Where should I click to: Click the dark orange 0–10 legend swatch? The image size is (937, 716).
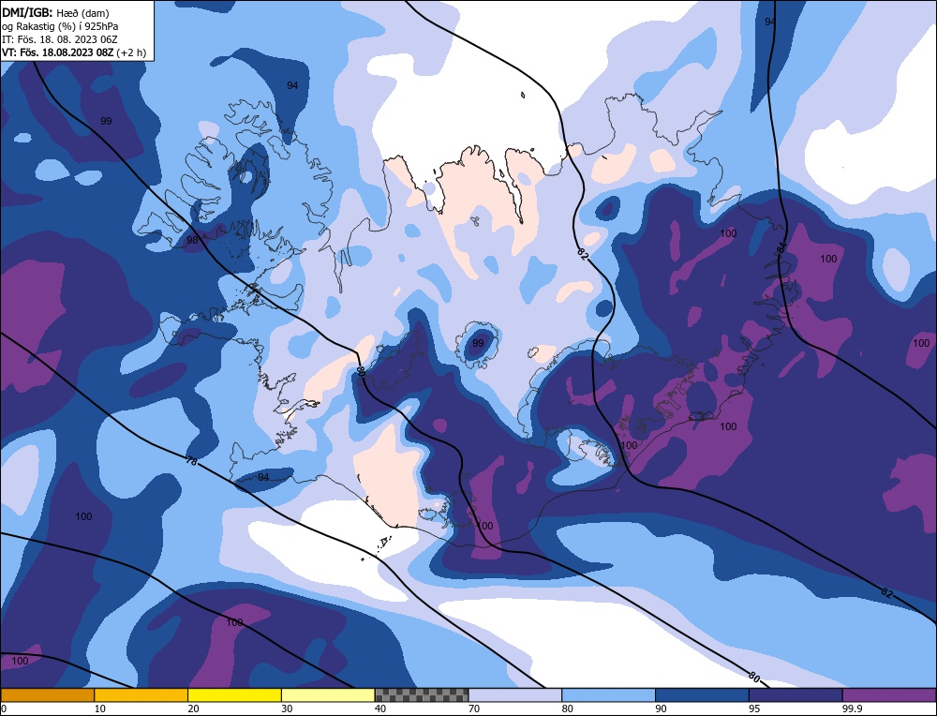47,694
